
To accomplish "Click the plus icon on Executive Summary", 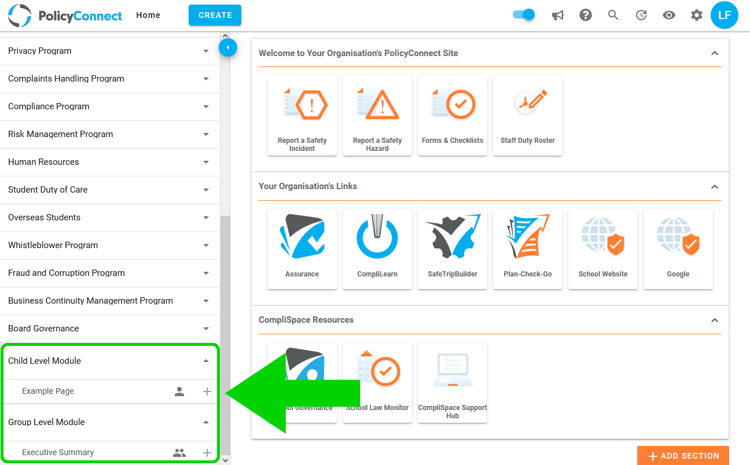I will (207, 453).
